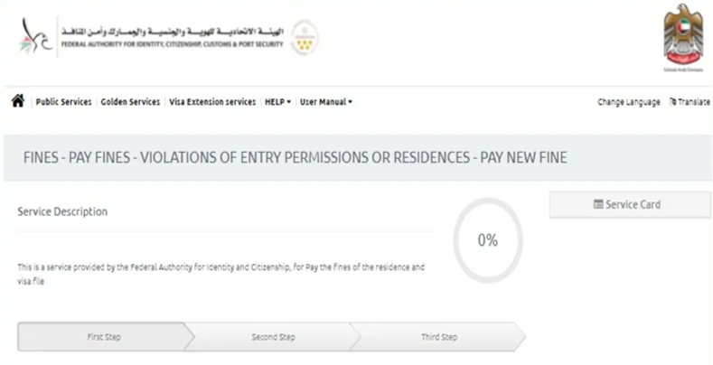Expand the User Manual dropdown arrow
The width and height of the screenshot is (713, 365).
(350, 102)
